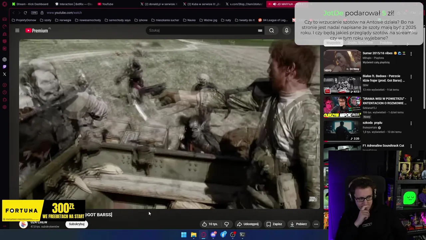Switch to Kuba w serwisie X tab
The image size is (426, 240).
(202, 4)
